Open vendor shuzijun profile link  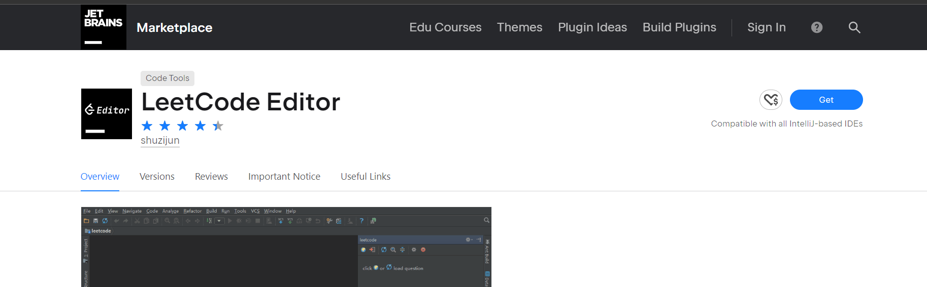[160, 140]
